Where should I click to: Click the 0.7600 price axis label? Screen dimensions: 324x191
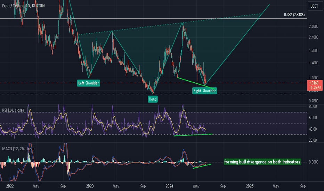(x=314, y=101)
